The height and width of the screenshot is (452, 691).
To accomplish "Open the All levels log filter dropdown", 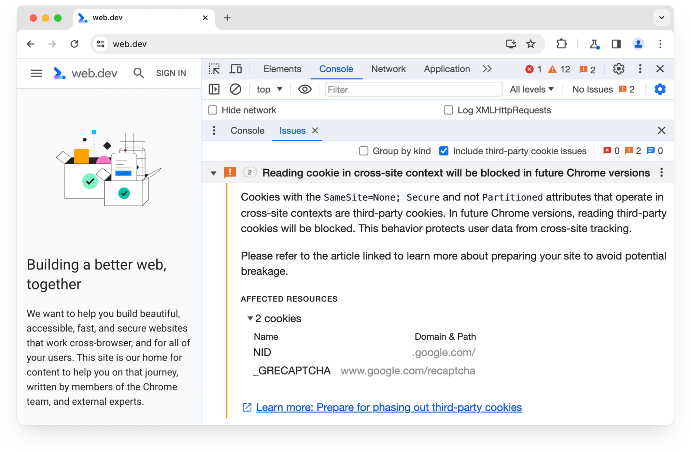I will point(531,90).
